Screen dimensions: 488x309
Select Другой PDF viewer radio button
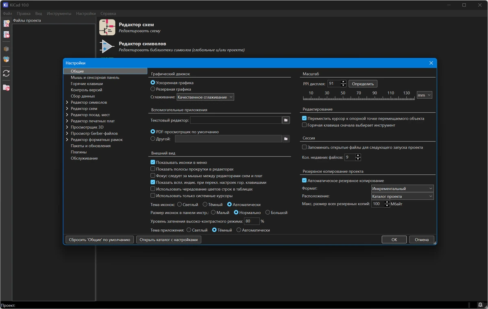coord(153,139)
